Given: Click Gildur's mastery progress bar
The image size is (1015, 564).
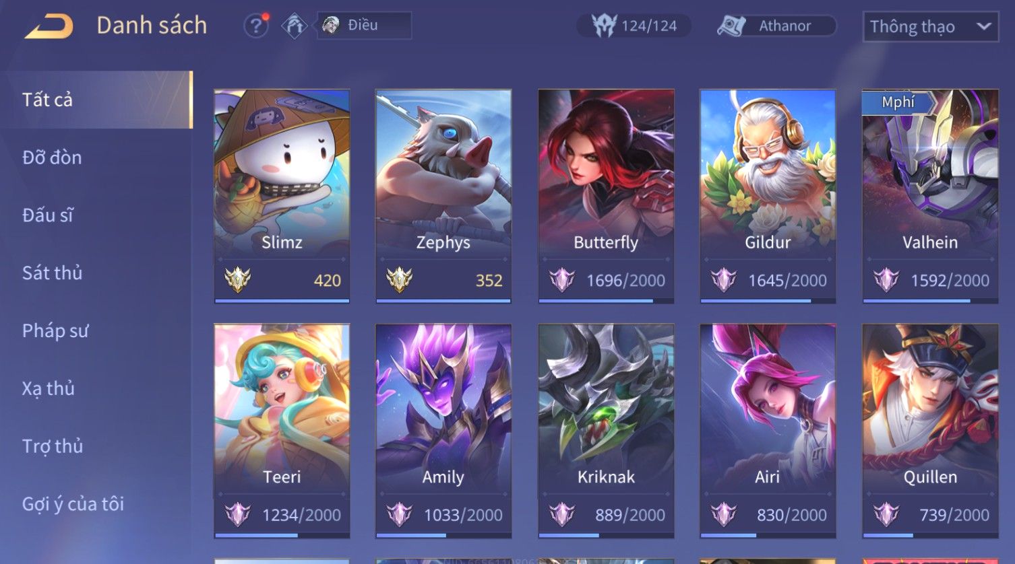Looking at the screenshot, I should coord(768,301).
